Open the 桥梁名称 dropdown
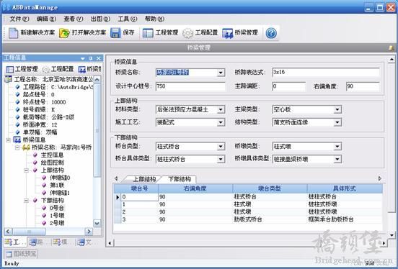 221,73
